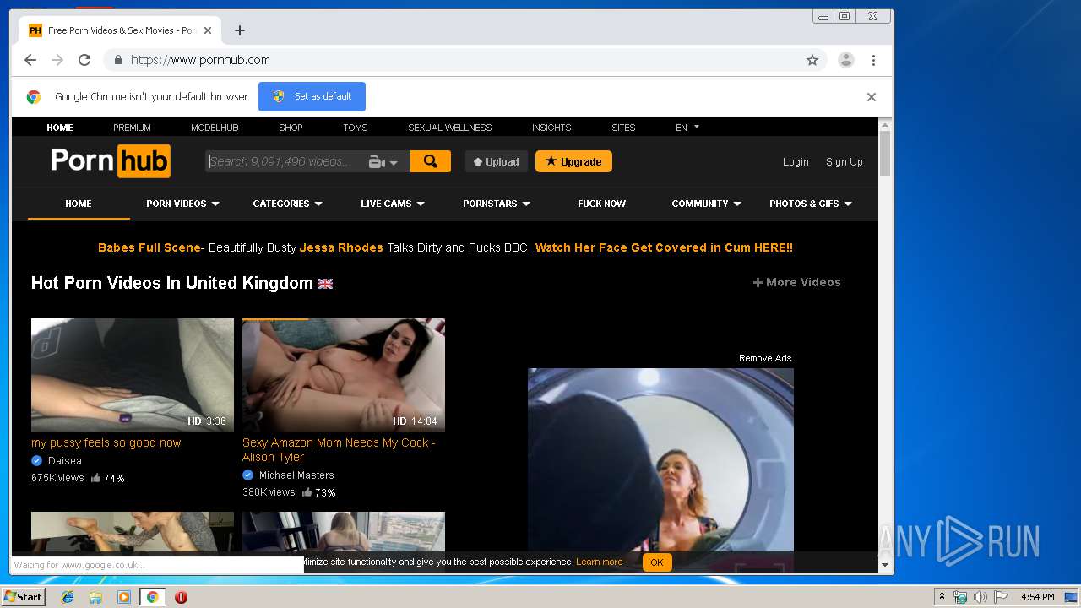1081x608 pixels.
Task: Expand the EN language dropdown
Action: [x=687, y=128]
